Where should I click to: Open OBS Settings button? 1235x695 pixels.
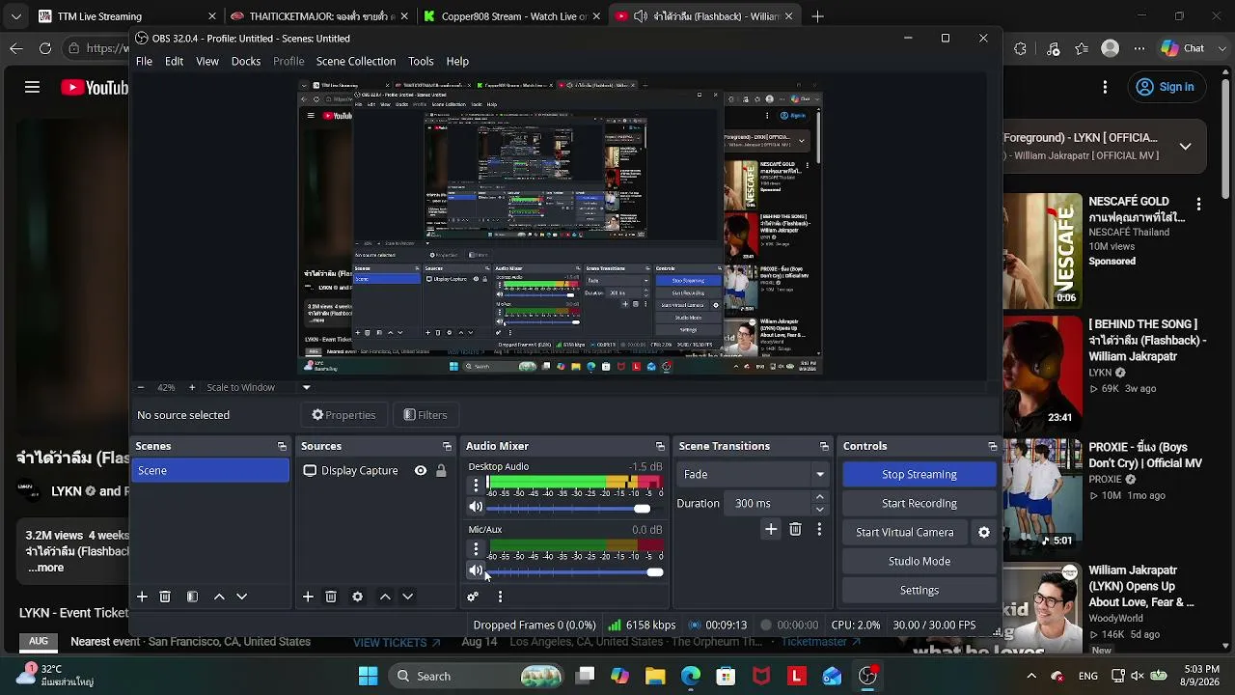(x=919, y=590)
